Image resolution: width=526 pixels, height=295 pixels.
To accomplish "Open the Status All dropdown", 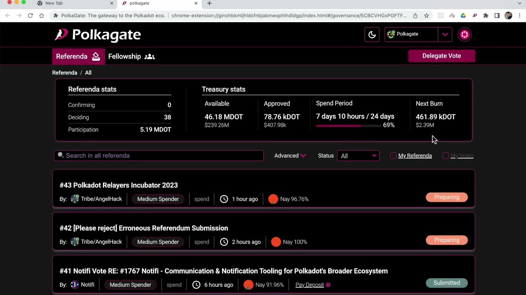I will tap(358, 156).
